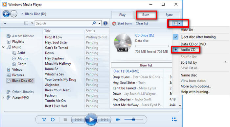Select Hey, Soul Sister - Train in burn list
The width and height of the screenshot is (230, 127).
pyautogui.click(x=129, y=82)
